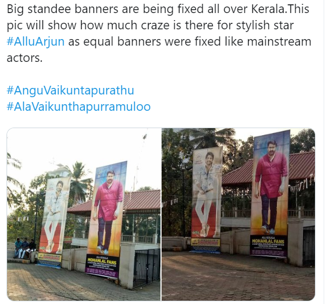The image size is (334, 304).
Task: Click the black iron gate in left photo
Action: click(x=146, y=268)
